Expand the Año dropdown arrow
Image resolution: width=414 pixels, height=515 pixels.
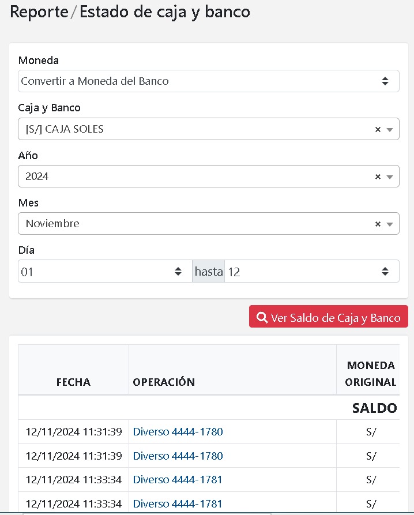click(x=390, y=177)
